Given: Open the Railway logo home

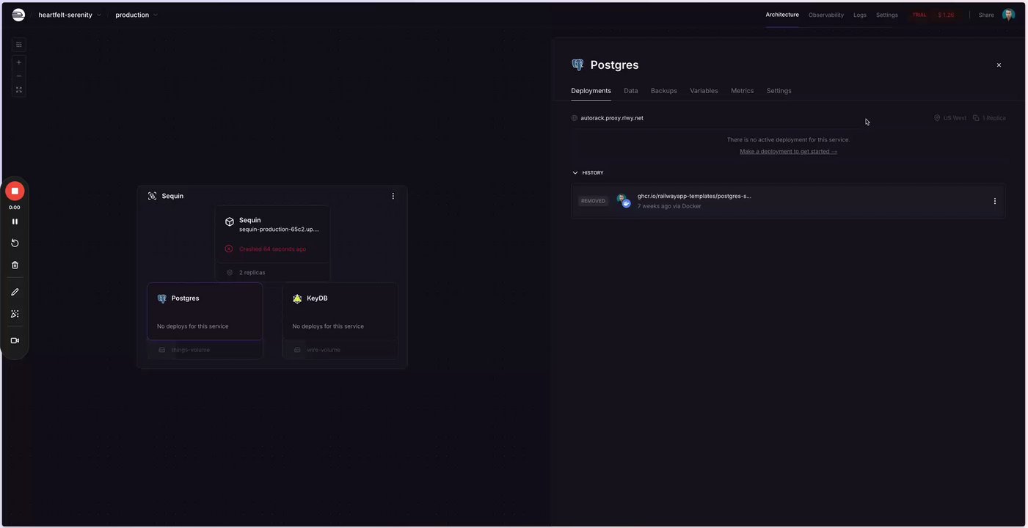Looking at the screenshot, I should (x=18, y=15).
